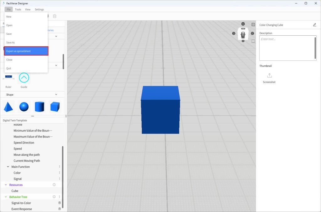Pick the sphere shape
This screenshot has width=321, height=212.
point(24,107)
